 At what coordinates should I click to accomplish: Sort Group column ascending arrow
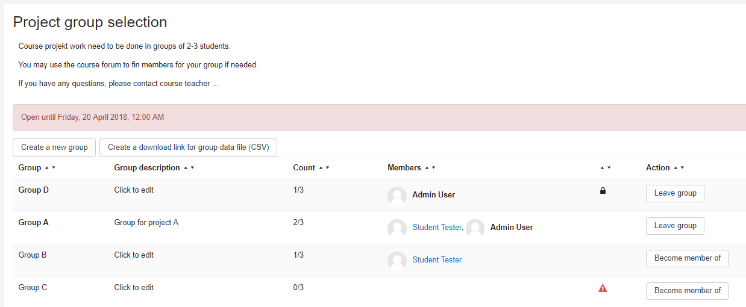(46, 168)
